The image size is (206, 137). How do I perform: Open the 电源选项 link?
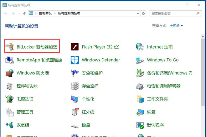tap(25, 99)
